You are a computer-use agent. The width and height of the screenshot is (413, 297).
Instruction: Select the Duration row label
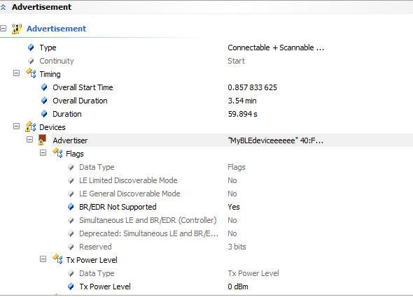coord(67,114)
